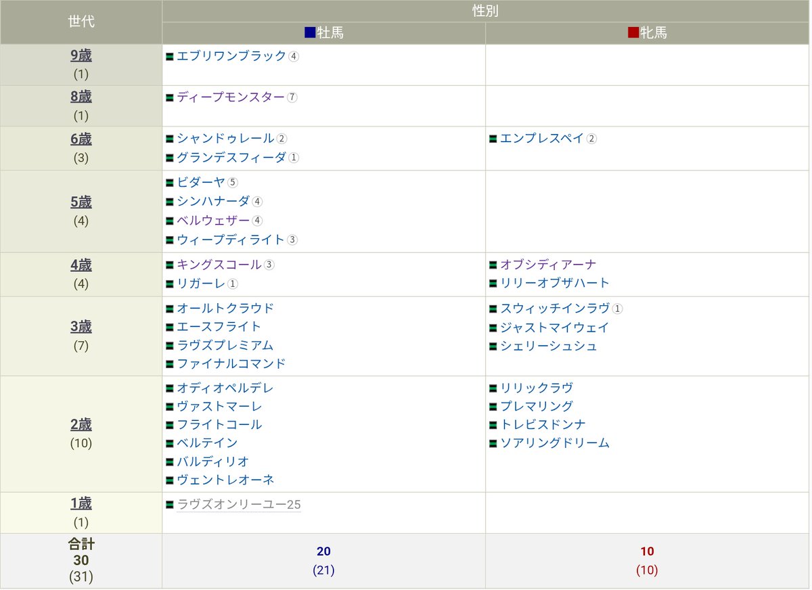This screenshot has height=590, width=812.
Task: Open mare ジャストマイウェイ
Action: (x=555, y=327)
